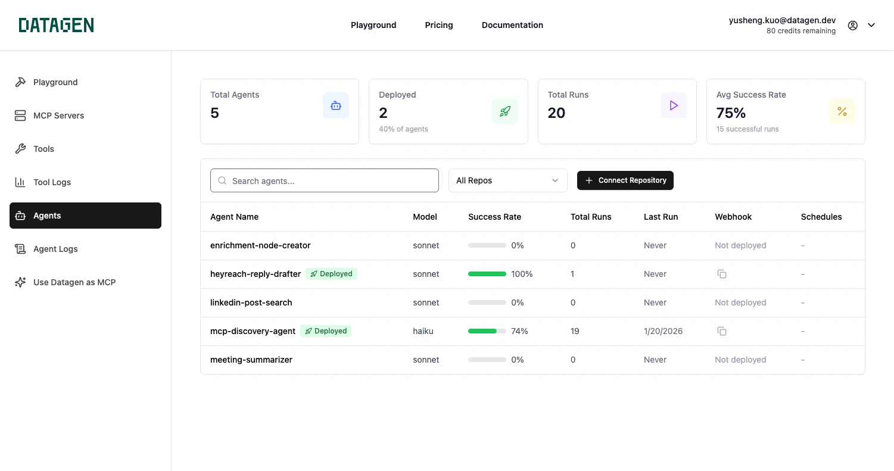
Task: Click the percent icon in Avg Success Rate card
Action: point(842,111)
